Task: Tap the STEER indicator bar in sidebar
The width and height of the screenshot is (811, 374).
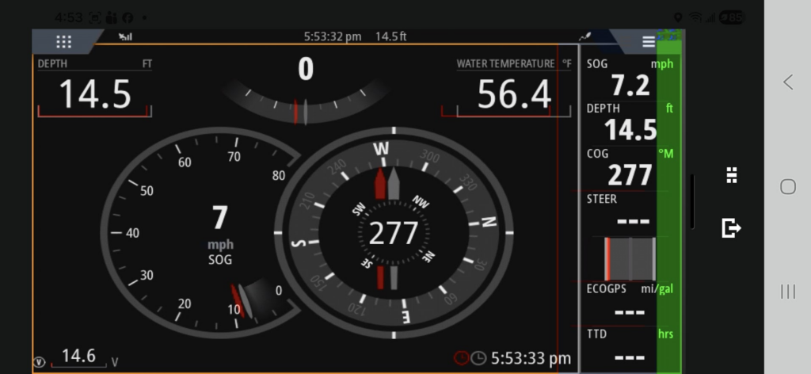Action: coord(630,259)
